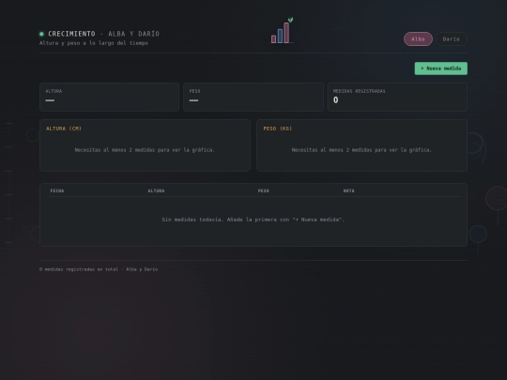This screenshot has height=380, width=507.
Task: Select the Alba child tab
Action: [418, 39]
